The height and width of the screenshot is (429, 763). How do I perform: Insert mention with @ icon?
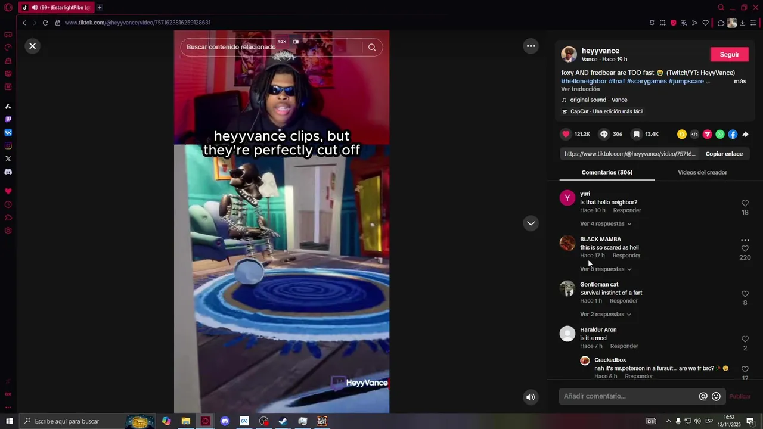point(703,396)
